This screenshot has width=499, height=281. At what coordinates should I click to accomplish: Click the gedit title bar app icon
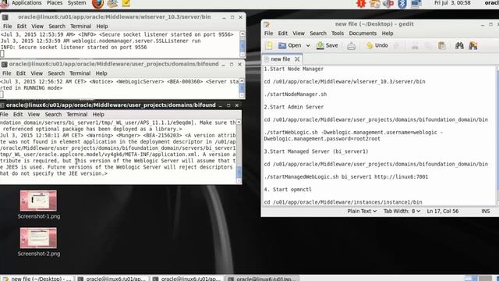click(267, 24)
